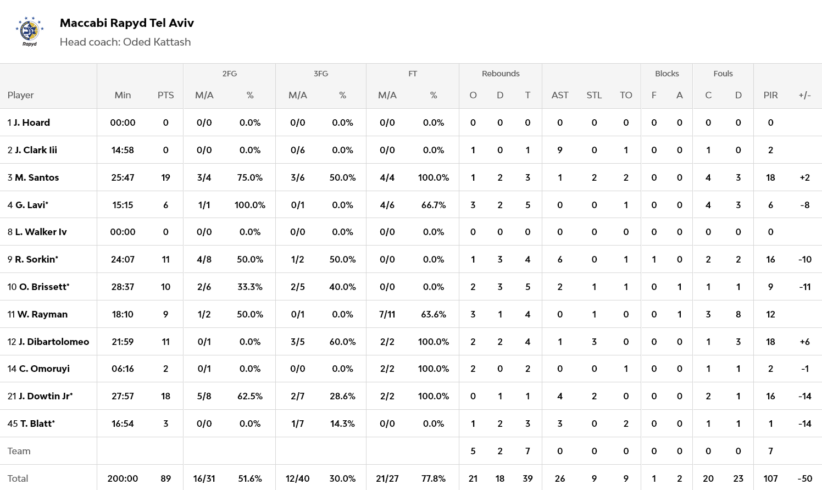The width and height of the screenshot is (822, 490).
Task: Open the Maccabi Rapyd Tel Aviv team title
Action: point(126,23)
